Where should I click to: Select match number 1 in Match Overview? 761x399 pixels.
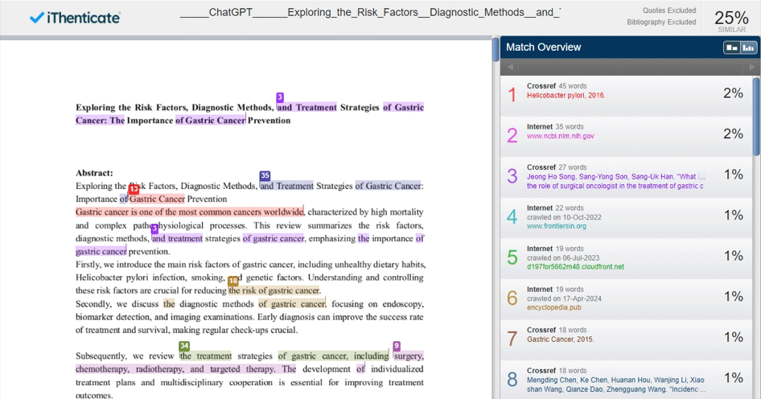click(627, 96)
